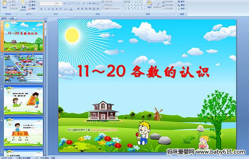The image size is (249, 159).
Task: Open the Convert to SmartArt dropdown
Action: [112, 9]
